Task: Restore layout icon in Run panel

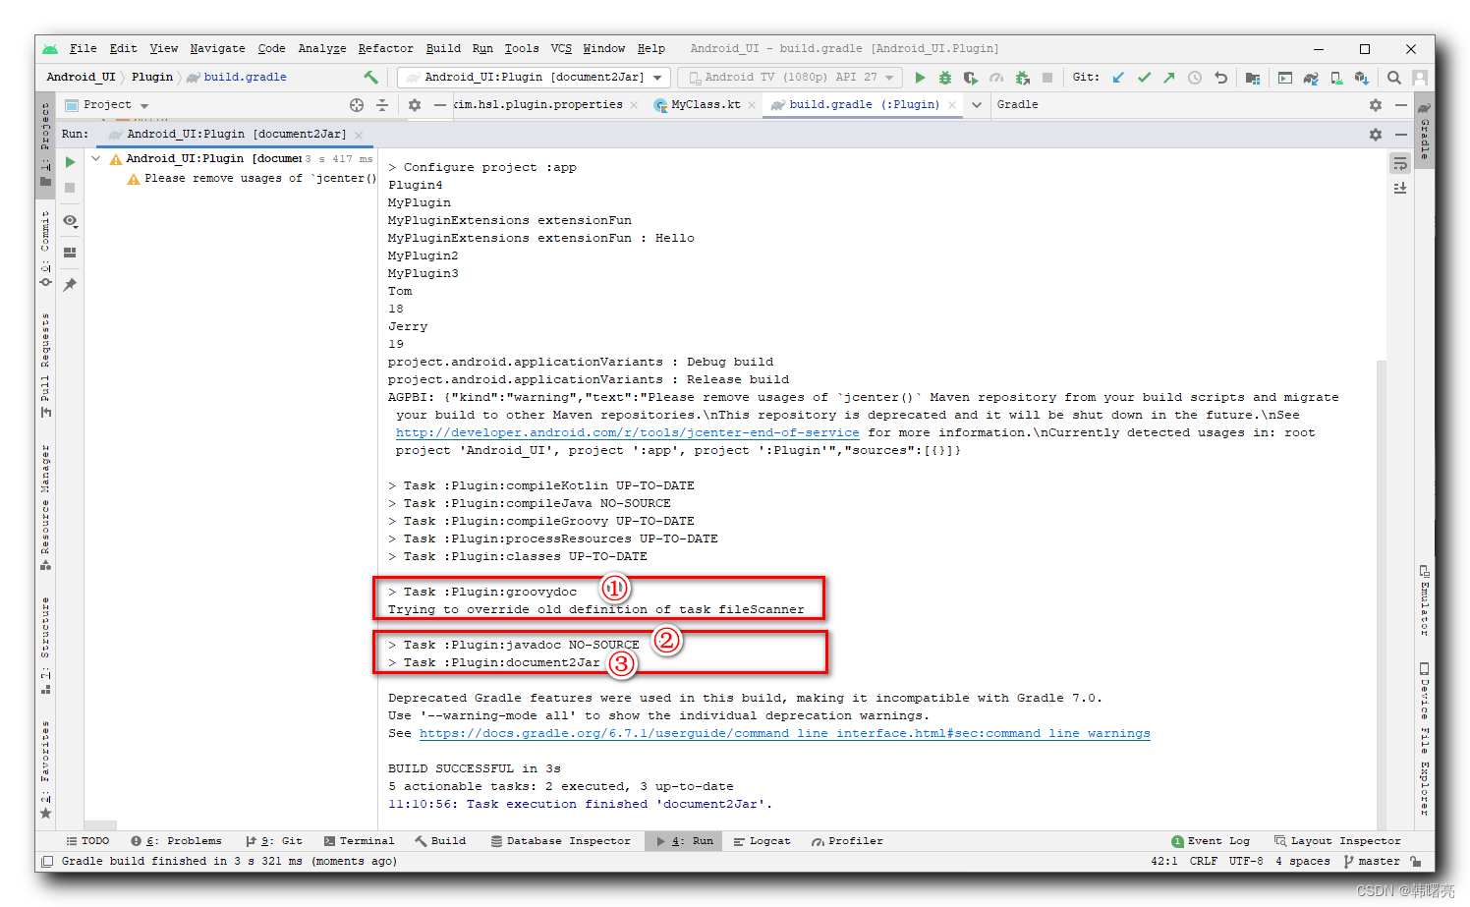Action: tap(70, 253)
